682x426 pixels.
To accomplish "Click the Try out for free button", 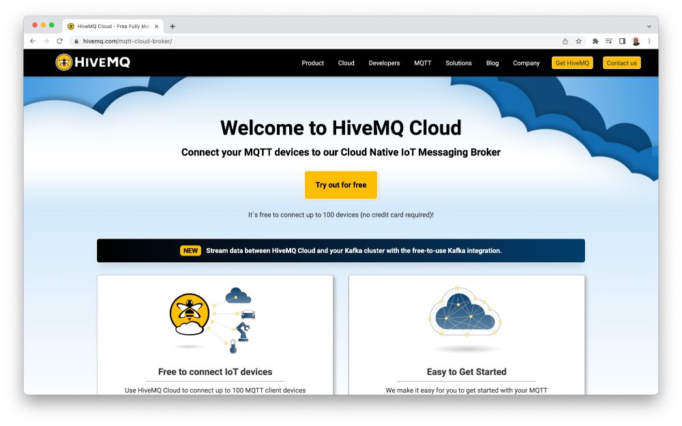I will (x=341, y=185).
